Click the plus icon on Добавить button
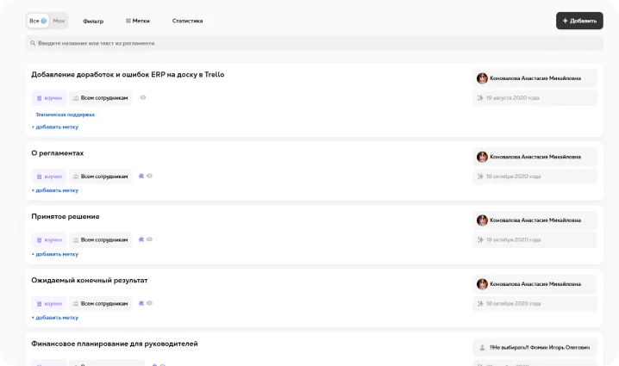Image resolution: width=619 pixels, height=366 pixels. click(565, 21)
